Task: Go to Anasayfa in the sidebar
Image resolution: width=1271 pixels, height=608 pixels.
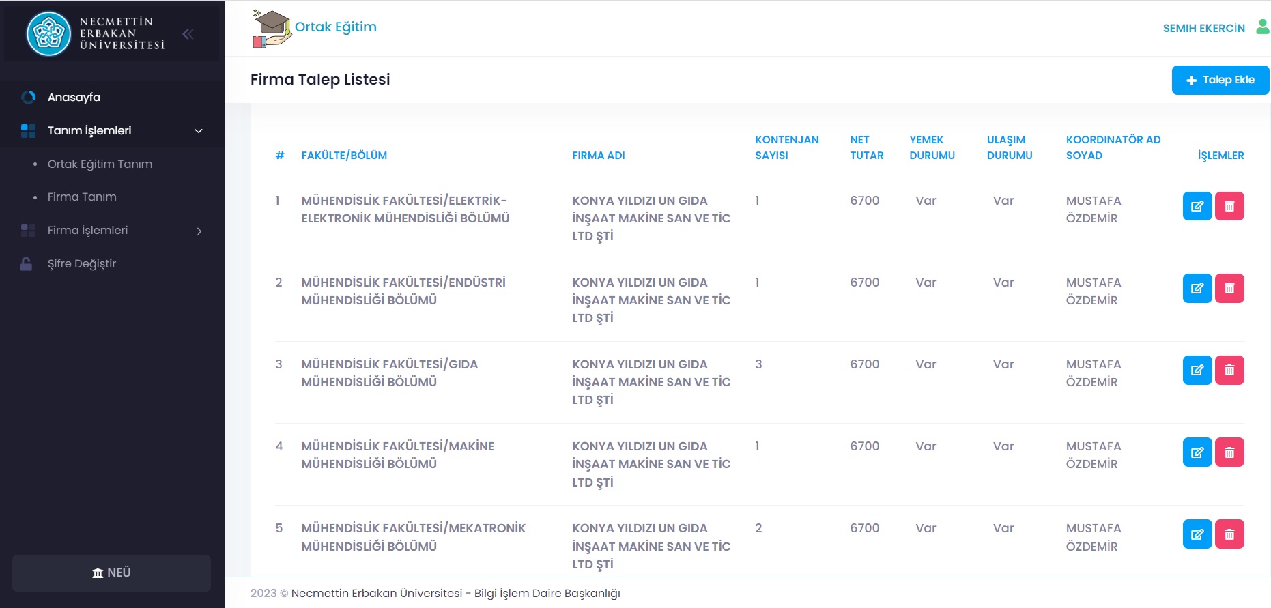Action: point(74,97)
